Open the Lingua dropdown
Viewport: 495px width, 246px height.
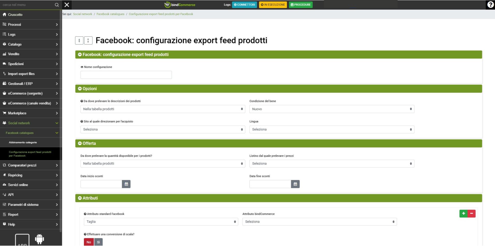coord(332,129)
